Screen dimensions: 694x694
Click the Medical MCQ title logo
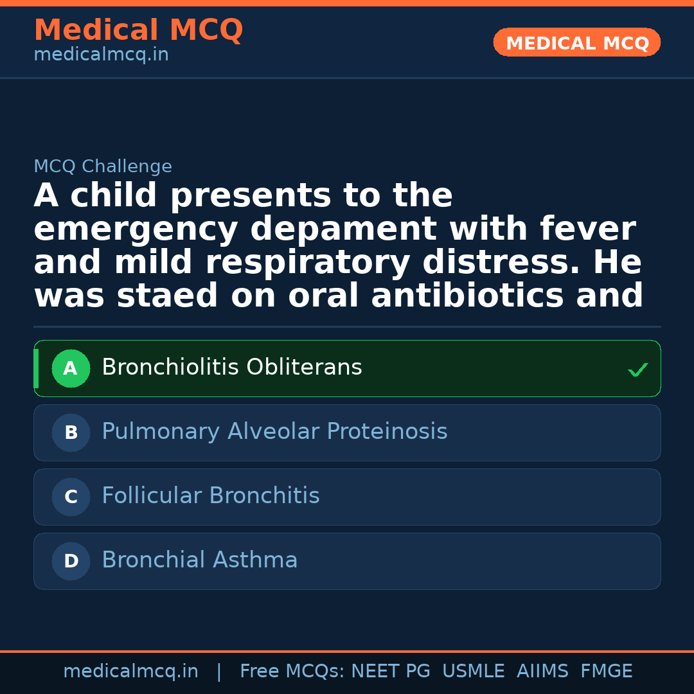point(138,30)
